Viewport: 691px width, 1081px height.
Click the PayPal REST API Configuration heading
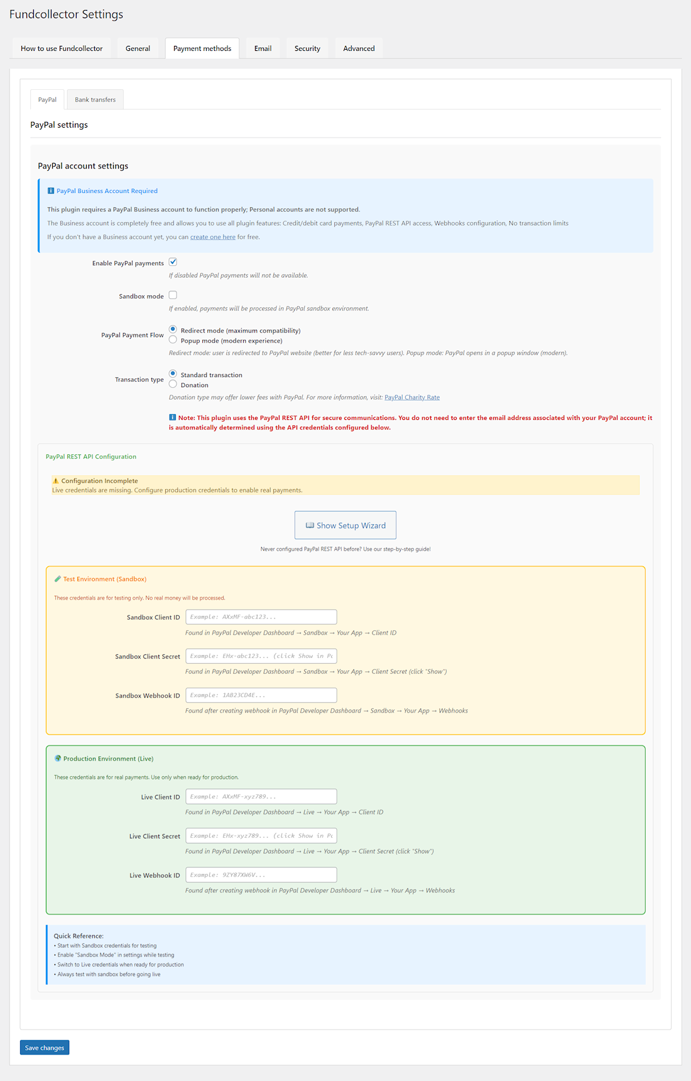(91, 457)
